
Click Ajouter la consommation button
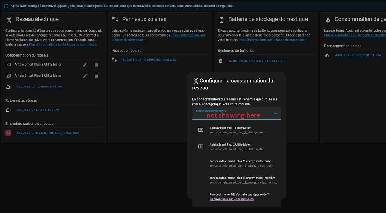[x=39, y=87]
